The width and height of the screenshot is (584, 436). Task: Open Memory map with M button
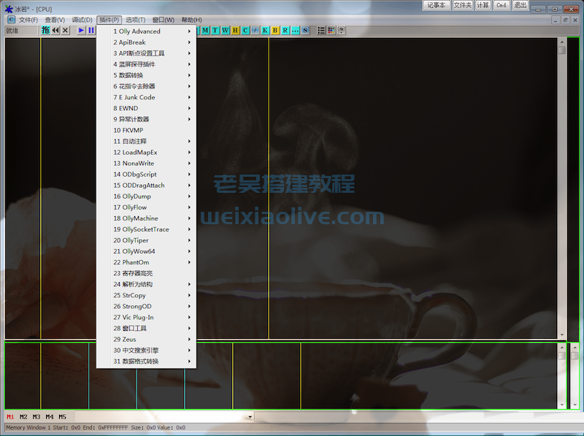205,31
